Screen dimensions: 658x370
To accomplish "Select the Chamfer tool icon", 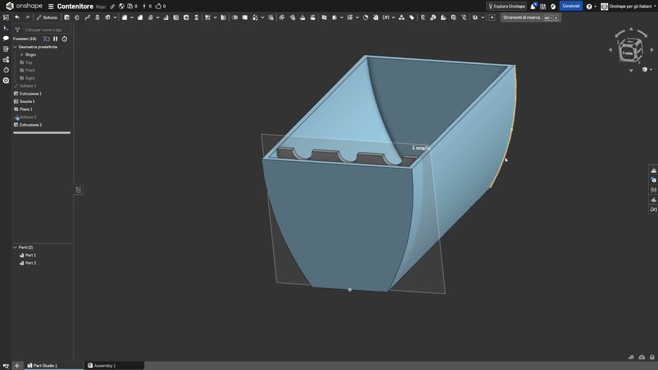I will [x=140, y=17].
